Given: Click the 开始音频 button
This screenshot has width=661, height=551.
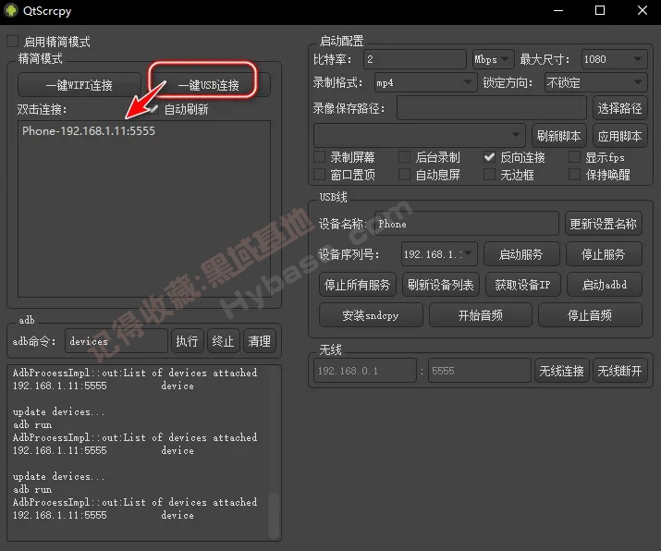Looking at the screenshot, I should (481, 315).
